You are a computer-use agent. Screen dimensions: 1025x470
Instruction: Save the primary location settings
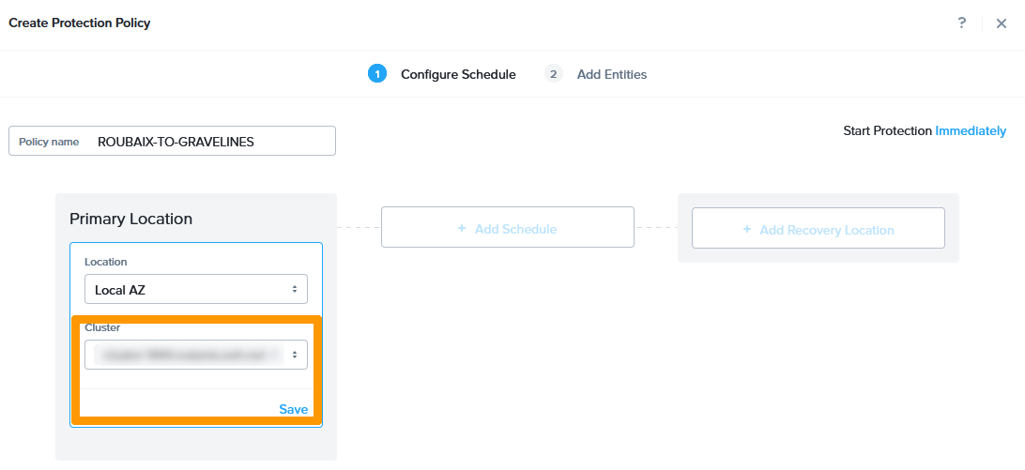293,409
